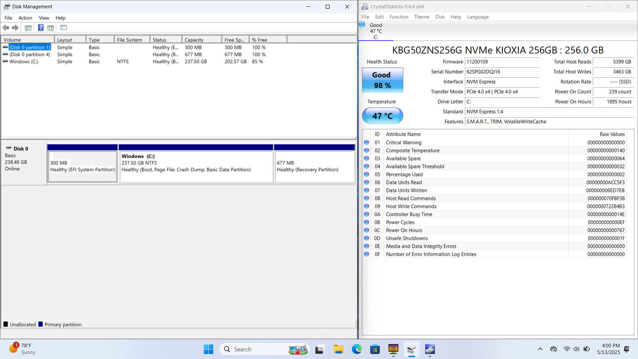This screenshot has width=638, height=359.
Task: Open the Action menu in Disk Management
Action: click(25, 18)
